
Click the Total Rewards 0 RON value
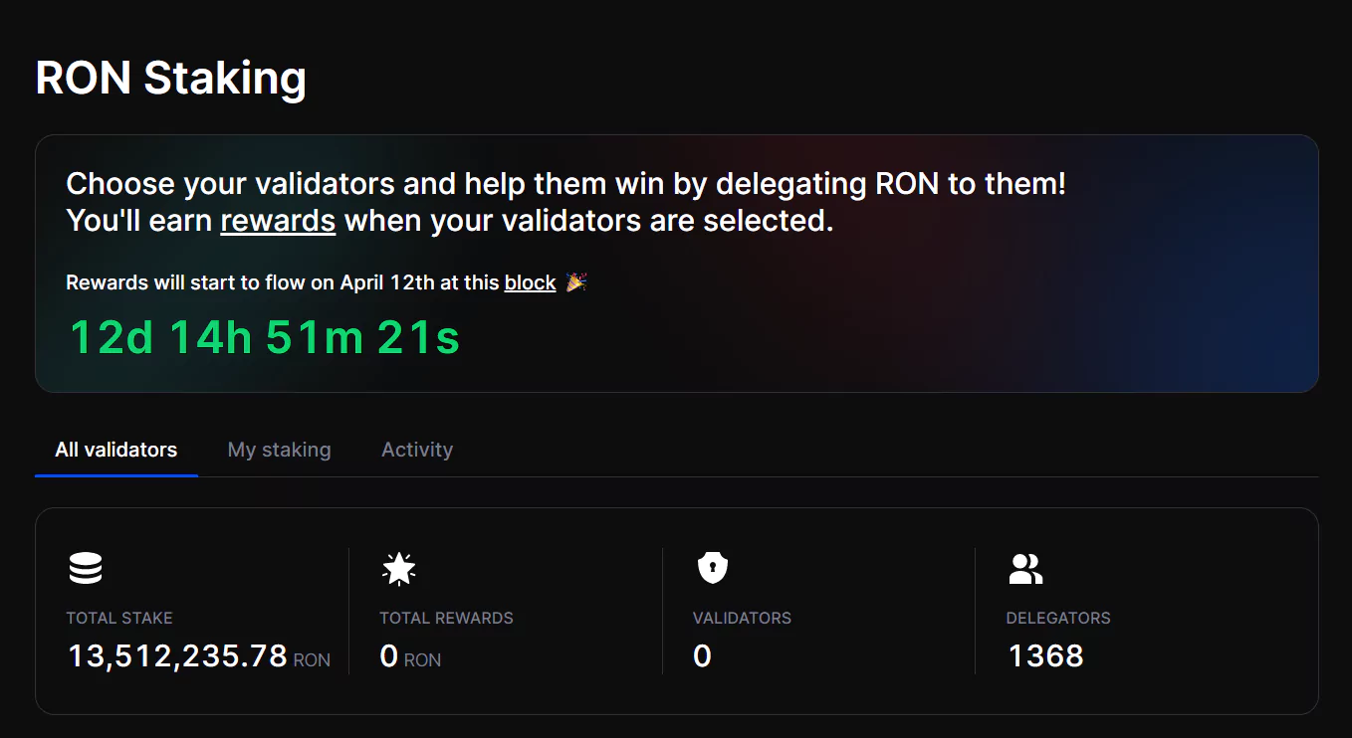[410, 656]
